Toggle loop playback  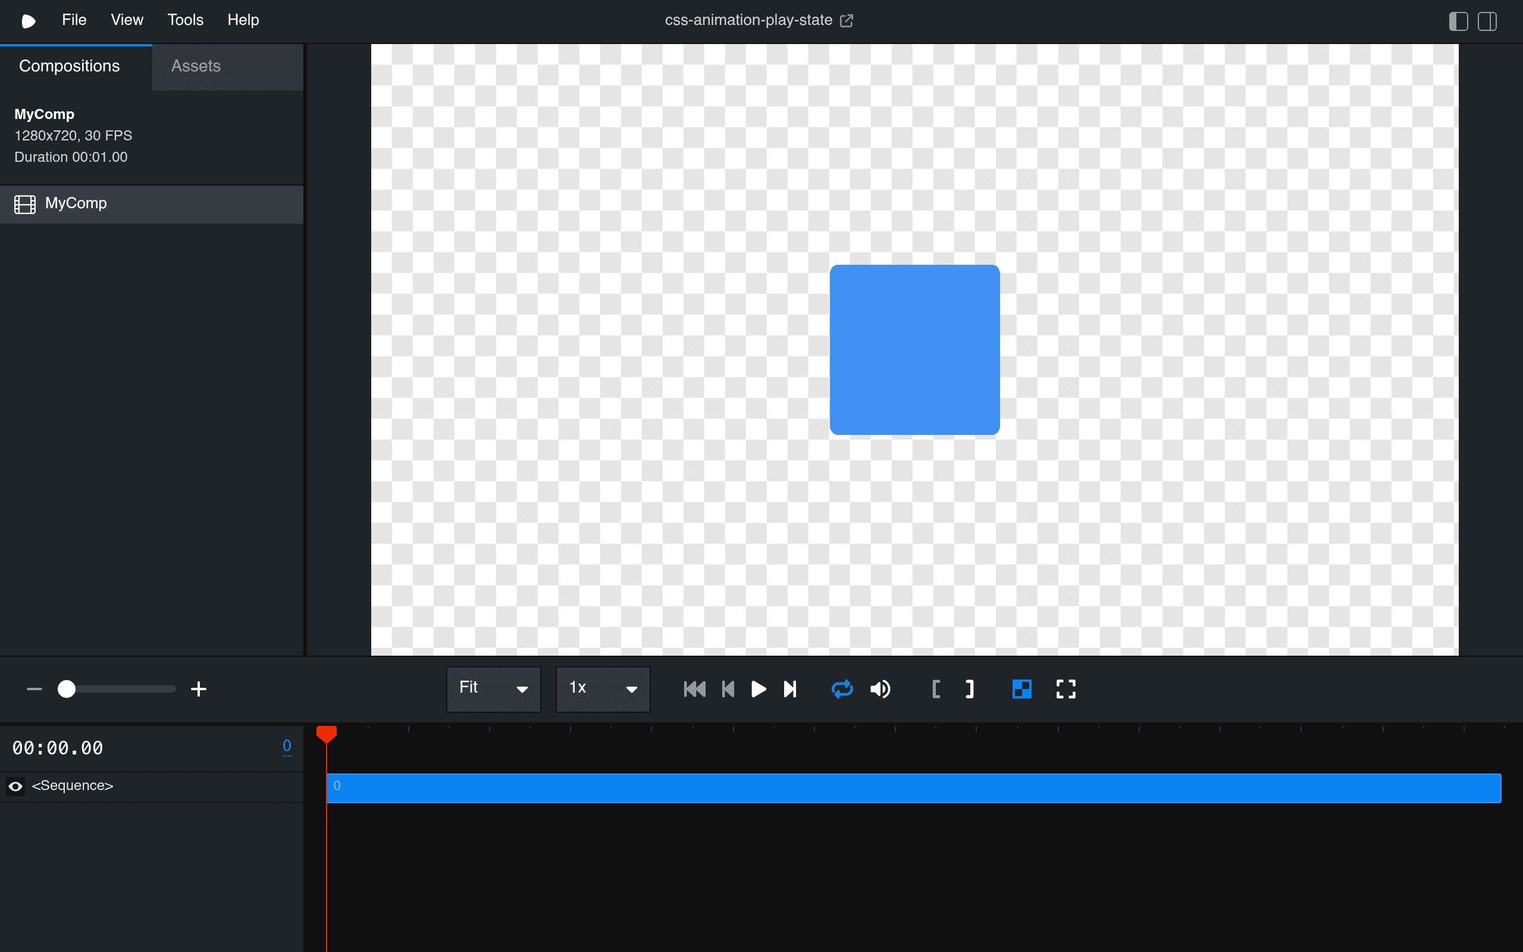click(842, 689)
